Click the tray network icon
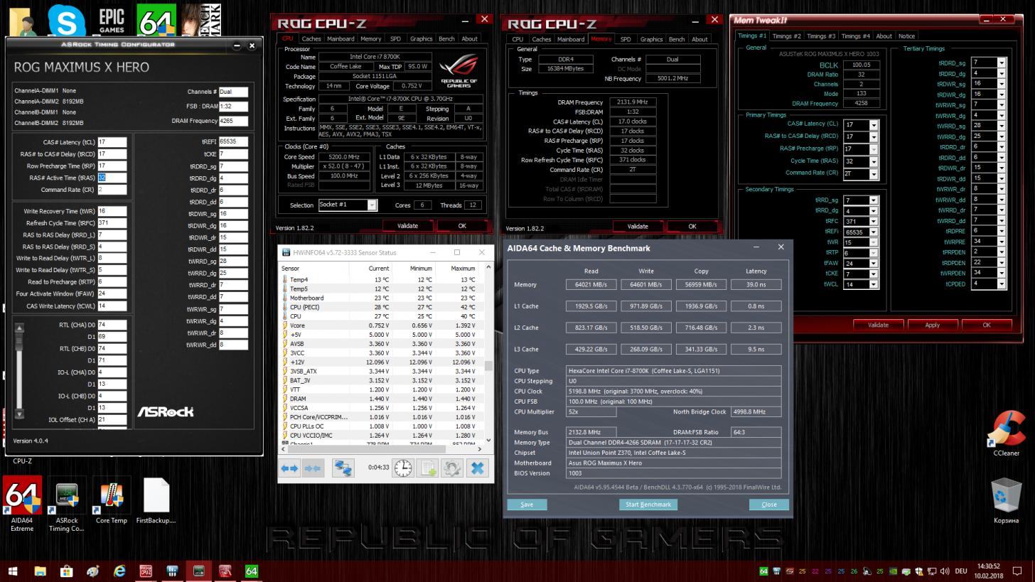The image size is (1035, 582). click(932, 571)
